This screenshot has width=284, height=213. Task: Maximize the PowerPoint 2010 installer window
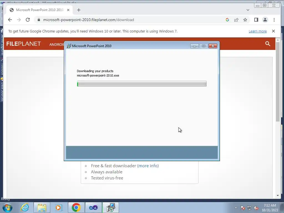coord(204,46)
